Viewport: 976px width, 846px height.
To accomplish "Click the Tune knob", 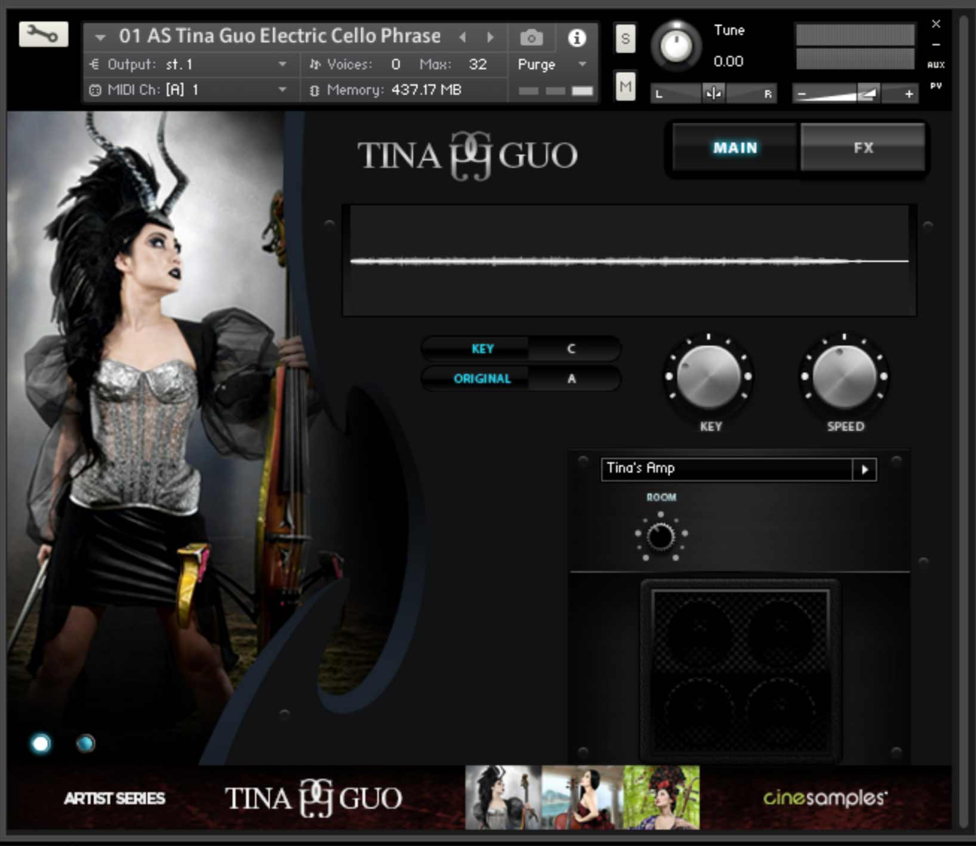I will pyautogui.click(x=676, y=46).
